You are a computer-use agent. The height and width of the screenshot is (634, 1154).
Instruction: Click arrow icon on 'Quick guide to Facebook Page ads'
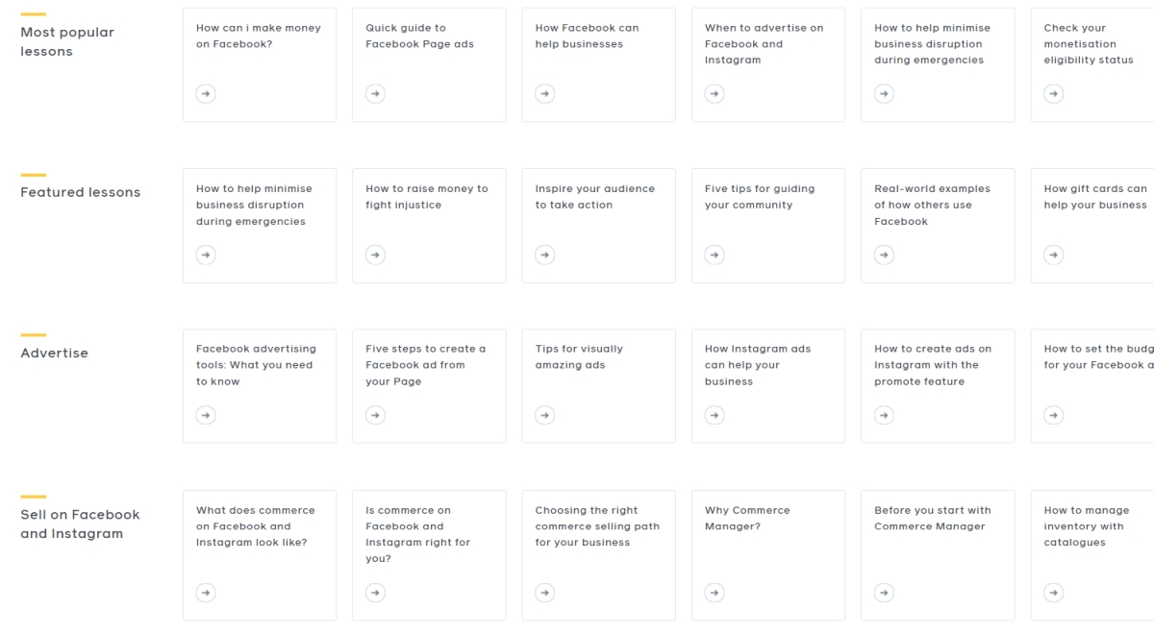point(375,93)
